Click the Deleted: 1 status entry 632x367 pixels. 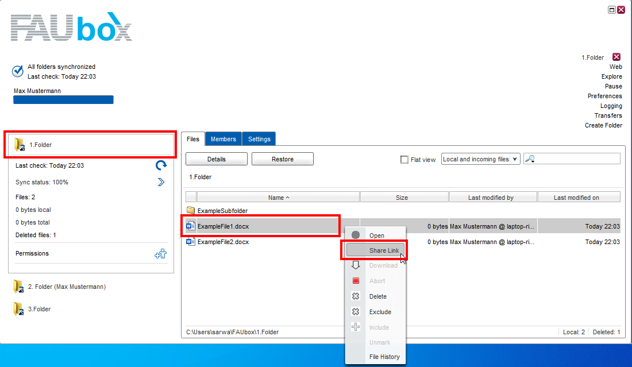click(606, 332)
